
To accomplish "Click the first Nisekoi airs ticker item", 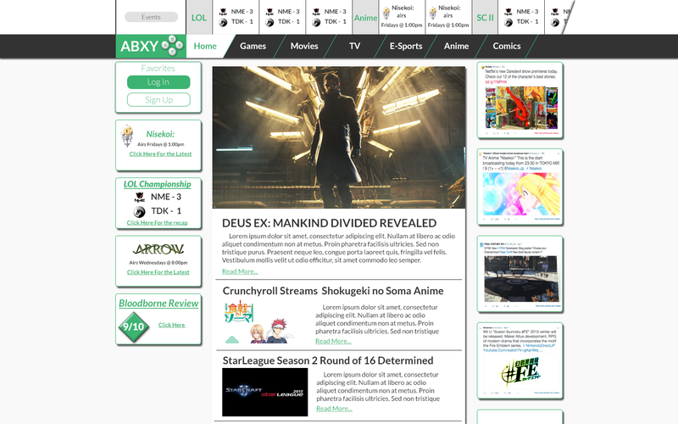I will 402,17.
